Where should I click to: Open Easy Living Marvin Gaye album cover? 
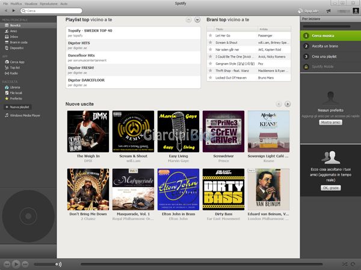pyautogui.click(x=178, y=131)
